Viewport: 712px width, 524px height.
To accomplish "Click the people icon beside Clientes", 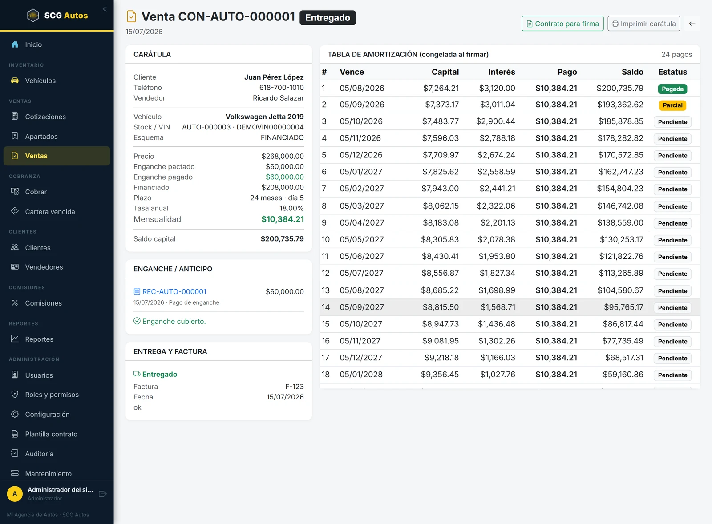I will tap(15, 247).
